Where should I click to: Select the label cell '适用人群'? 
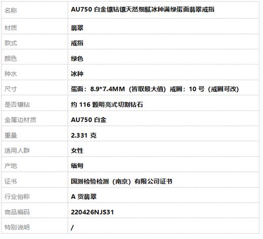(x=34, y=149)
